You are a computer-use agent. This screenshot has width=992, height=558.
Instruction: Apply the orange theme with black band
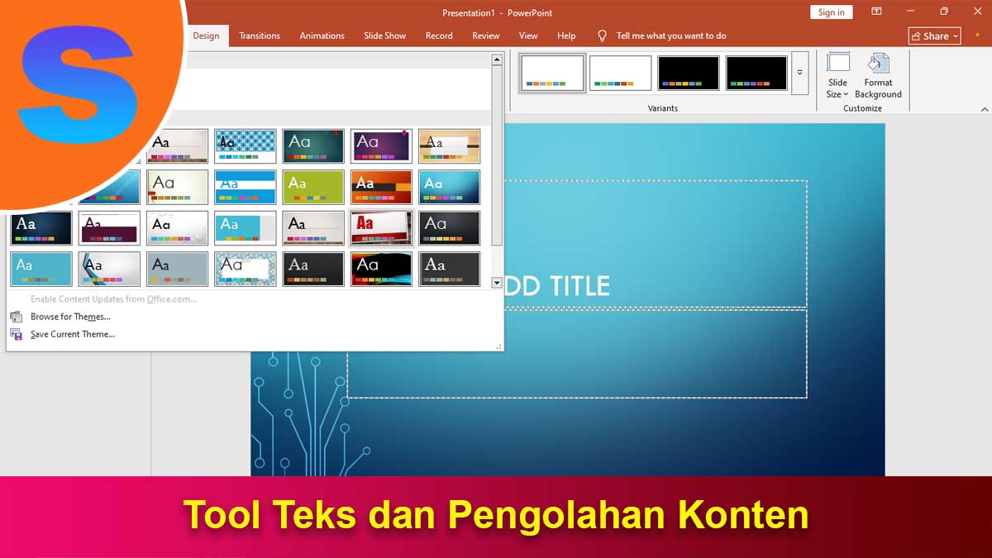[381, 187]
